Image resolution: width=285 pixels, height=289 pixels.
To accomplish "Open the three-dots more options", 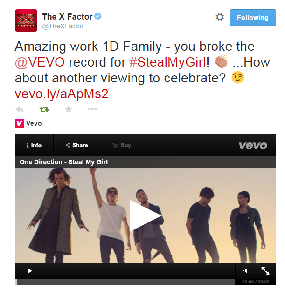I will coord(92,109).
